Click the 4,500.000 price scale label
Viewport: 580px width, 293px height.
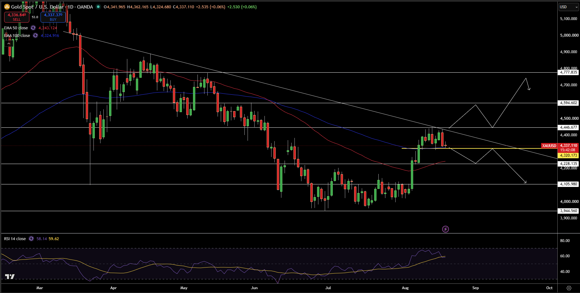pos(569,118)
